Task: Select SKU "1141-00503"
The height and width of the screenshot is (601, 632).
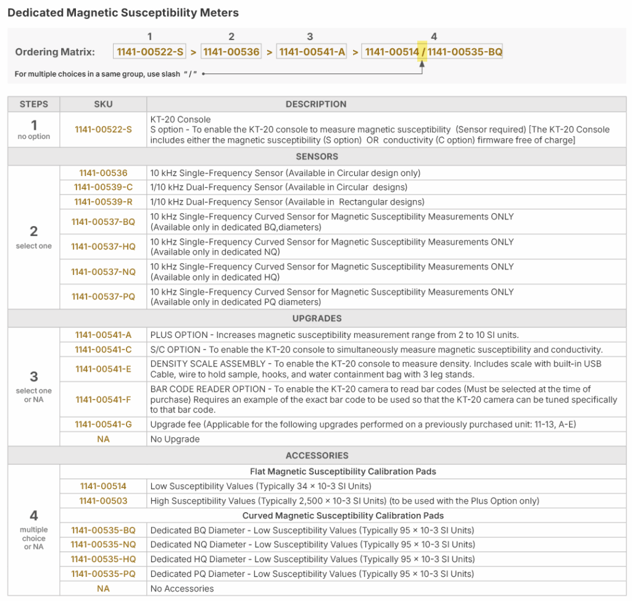Action: [x=103, y=501]
